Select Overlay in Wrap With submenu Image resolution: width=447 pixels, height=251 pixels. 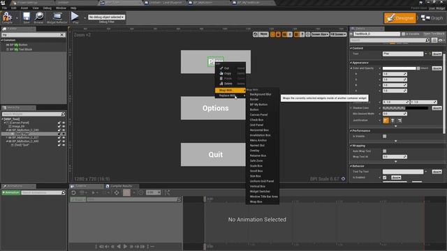click(254, 151)
